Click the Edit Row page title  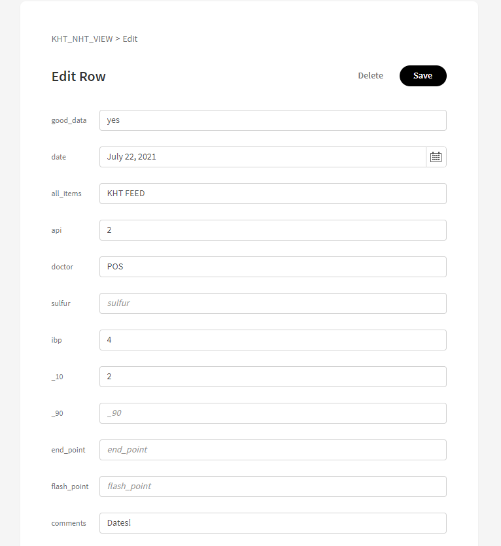pos(78,77)
